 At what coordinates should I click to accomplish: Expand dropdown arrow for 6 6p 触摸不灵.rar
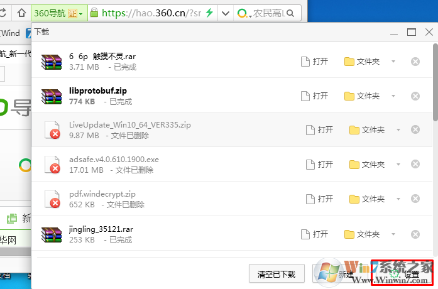[393, 62]
